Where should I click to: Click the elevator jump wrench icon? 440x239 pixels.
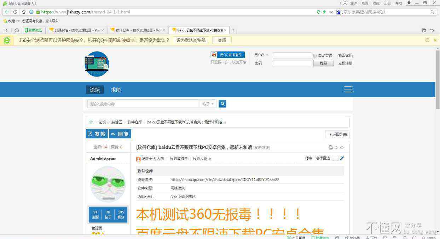(x=342, y=158)
